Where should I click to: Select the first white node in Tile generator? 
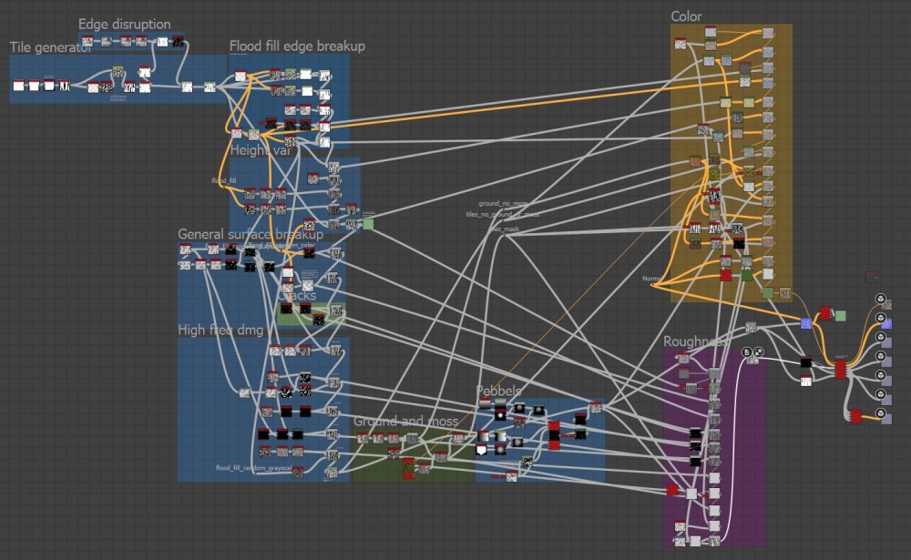pos(18,85)
